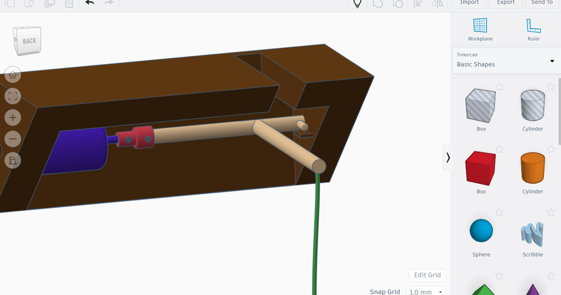Click the Import button

tap(470, 3)
